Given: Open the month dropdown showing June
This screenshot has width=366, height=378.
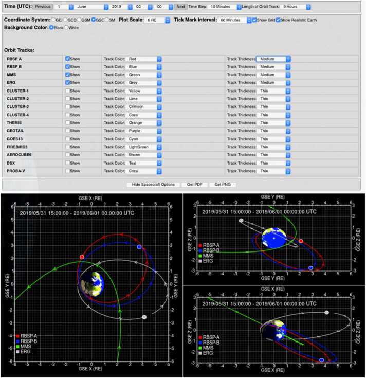Looking at the screenshot, I should pyautogui.click(x=91, y=7).
